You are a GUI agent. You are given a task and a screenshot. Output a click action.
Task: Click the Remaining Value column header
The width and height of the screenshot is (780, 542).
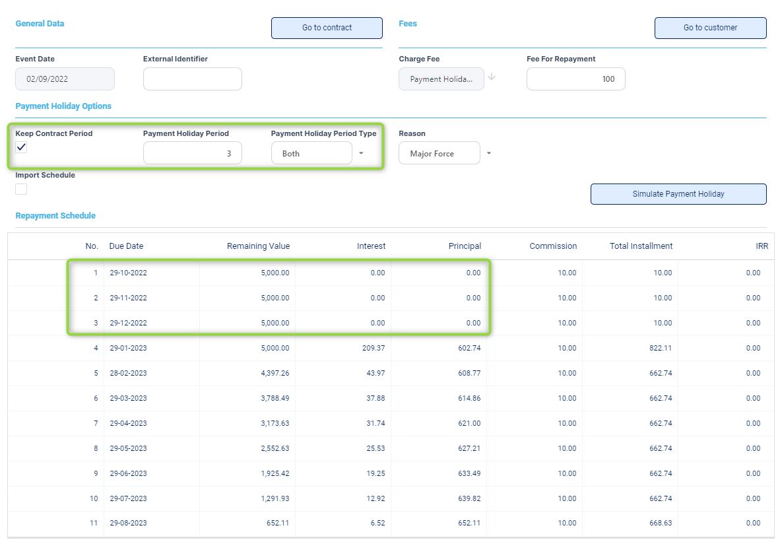tap(258, 246)
